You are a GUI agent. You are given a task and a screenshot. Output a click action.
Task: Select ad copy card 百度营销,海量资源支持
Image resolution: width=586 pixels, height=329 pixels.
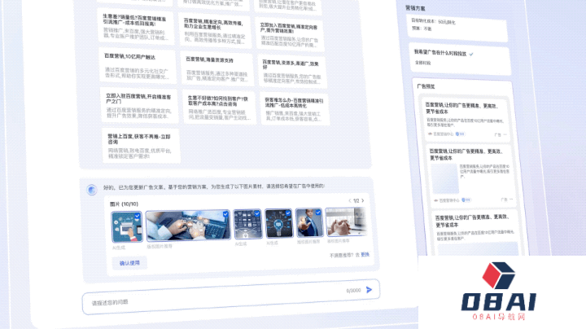click(x=216, y=68)
